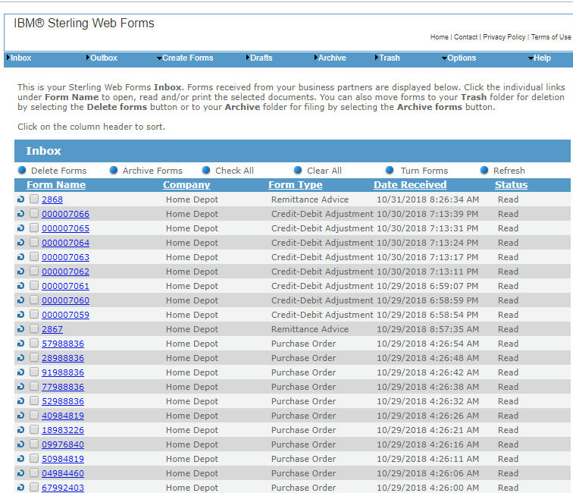Open form link 2867
The image size is (573, 493).
52,329
